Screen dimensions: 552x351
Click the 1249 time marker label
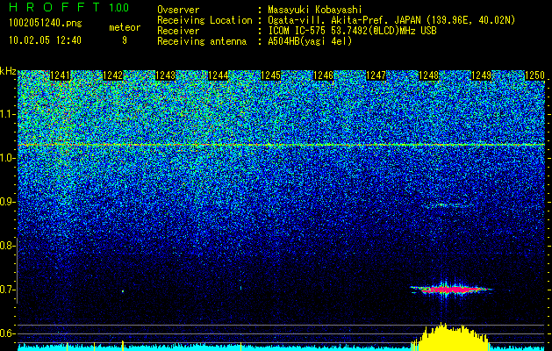click(x=481, y=75)
